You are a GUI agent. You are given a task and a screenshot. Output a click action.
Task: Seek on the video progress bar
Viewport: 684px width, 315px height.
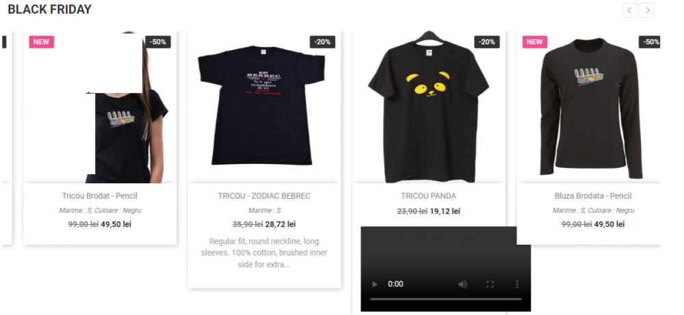(x=445, y=299)
